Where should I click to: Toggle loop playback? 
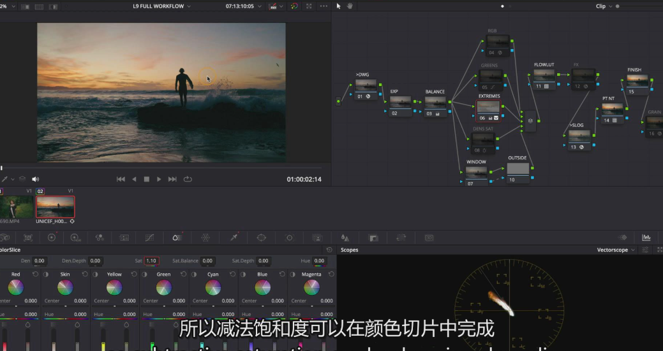[x=188, y=179]
